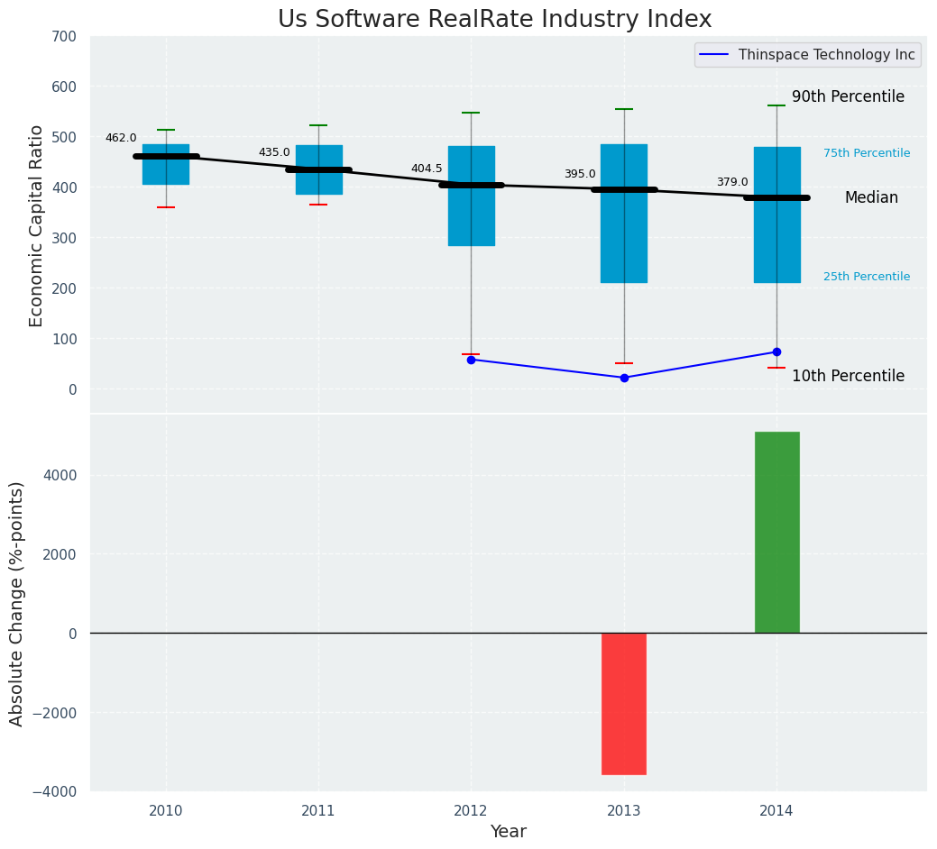Viewport: 937px width, 849px height.
Task: Click the red 2013 negative change bar
Action: pyautogui.click(x=624, y=704)
